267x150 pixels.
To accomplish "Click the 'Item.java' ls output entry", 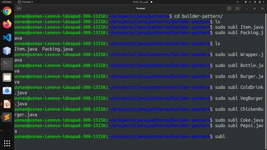I will coord(26,49).
